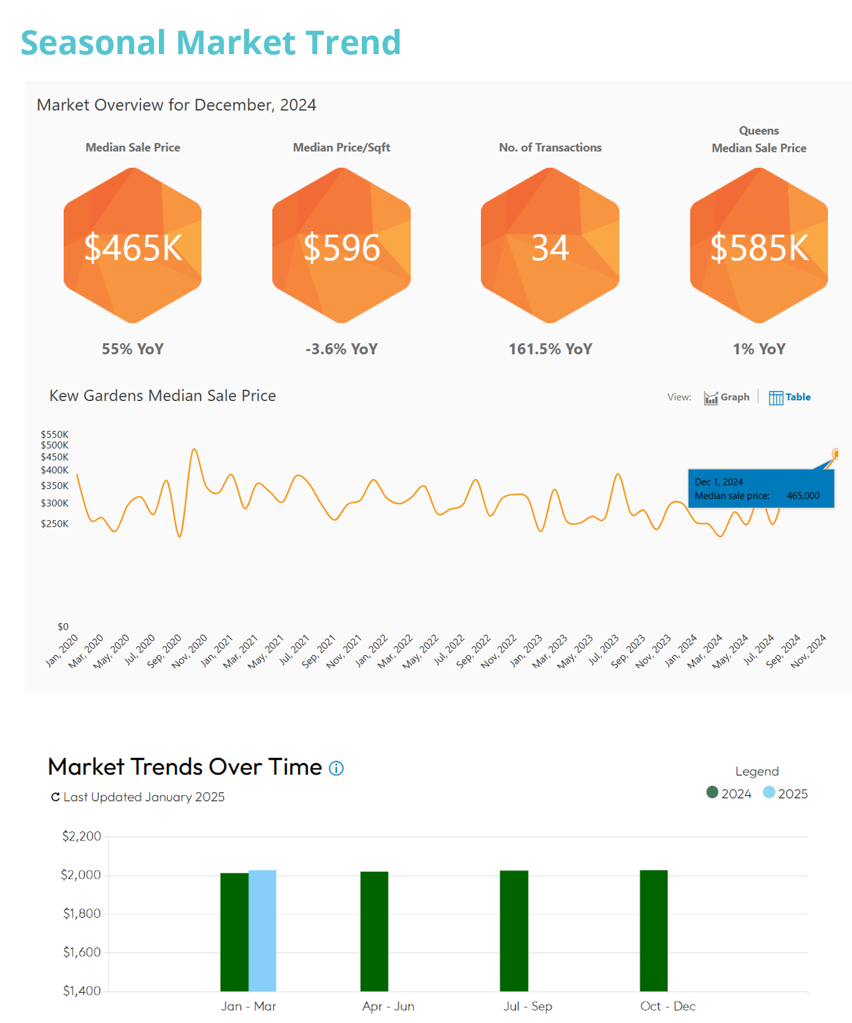Click the green 2024 Apr - Jun bar
The height and width of the screenshot is (1023, 852).
click(x=374, y=931)
